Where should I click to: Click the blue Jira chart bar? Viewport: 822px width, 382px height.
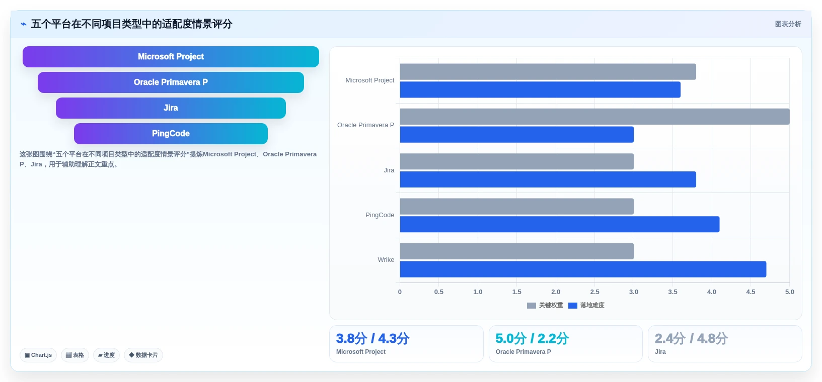point(548,179)
